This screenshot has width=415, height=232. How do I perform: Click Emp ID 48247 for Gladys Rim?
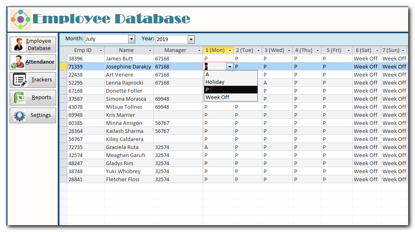tap(86, 164)
